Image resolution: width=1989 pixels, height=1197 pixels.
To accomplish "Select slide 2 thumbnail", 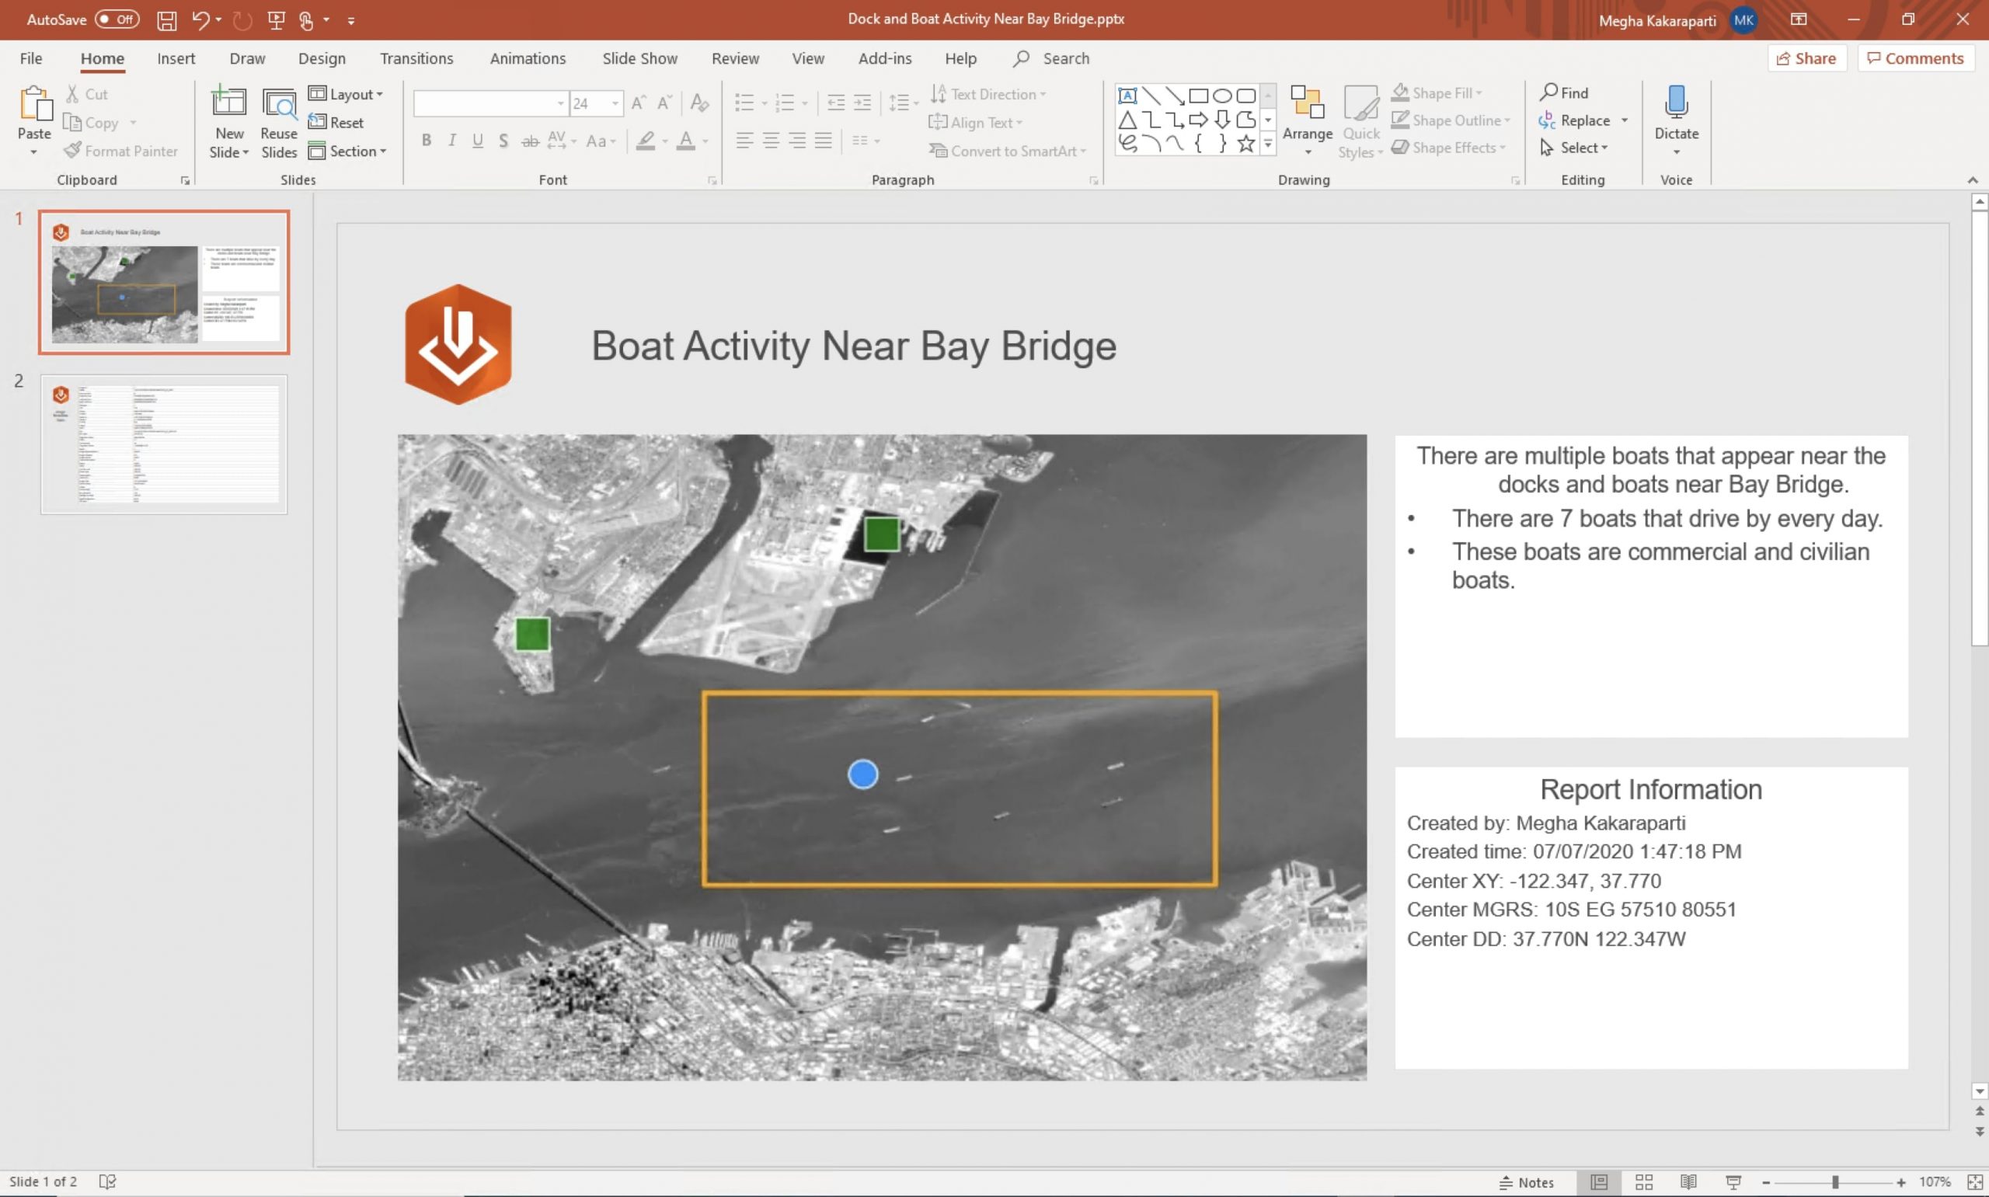I will coord(164,444).
